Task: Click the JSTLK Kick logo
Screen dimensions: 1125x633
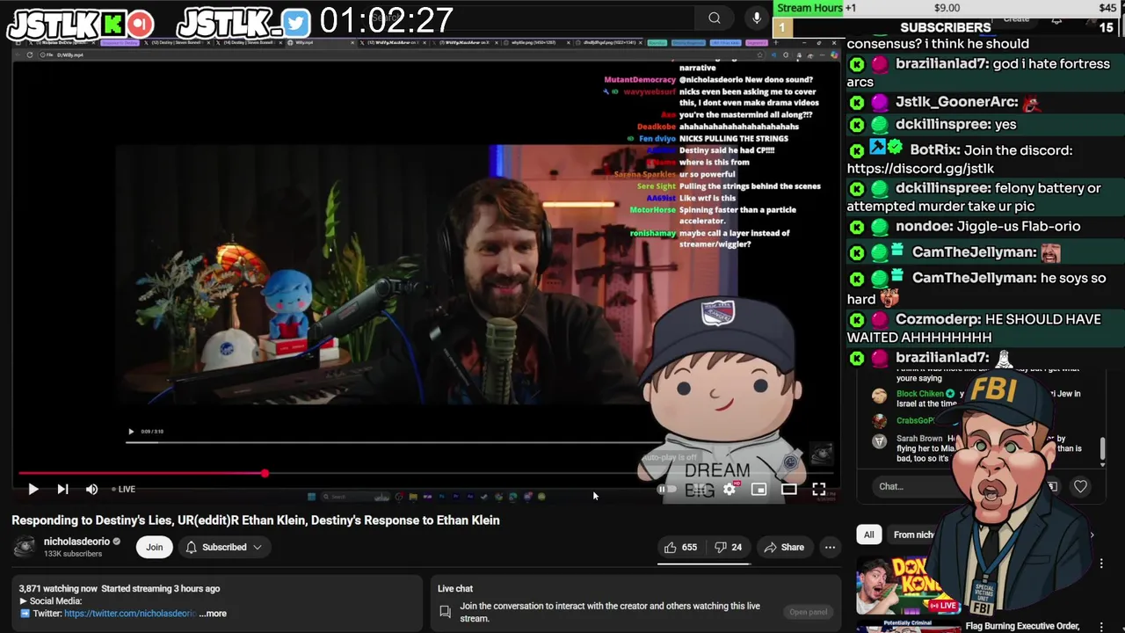Action: (x=114, y=24)
